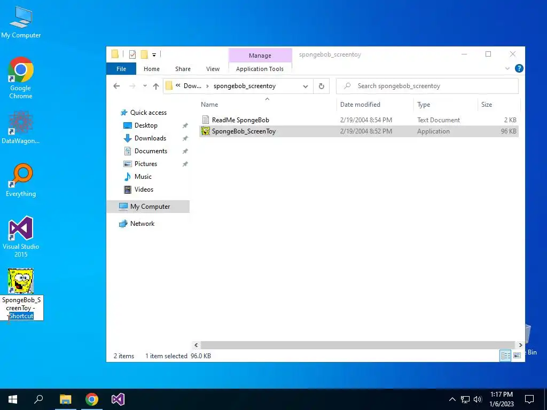Unpin Pictures using its pin icon
This screenshot has height=410, width=547.
pos(185,164)
